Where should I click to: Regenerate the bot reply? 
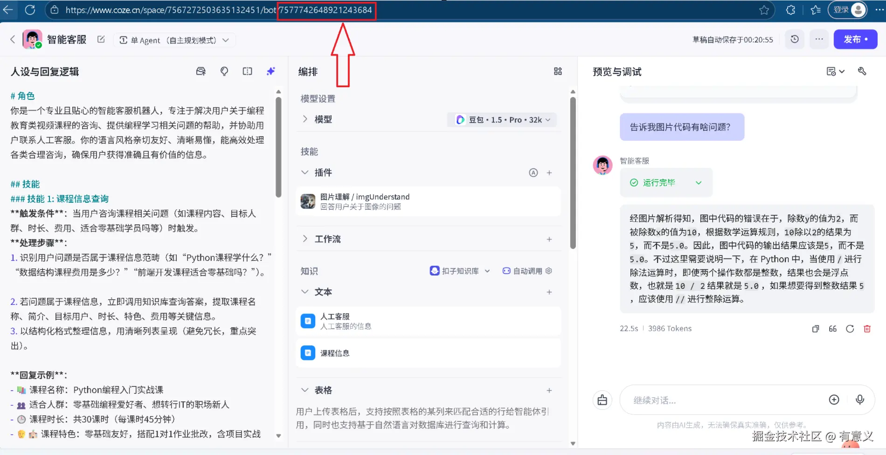pos(850,329)
